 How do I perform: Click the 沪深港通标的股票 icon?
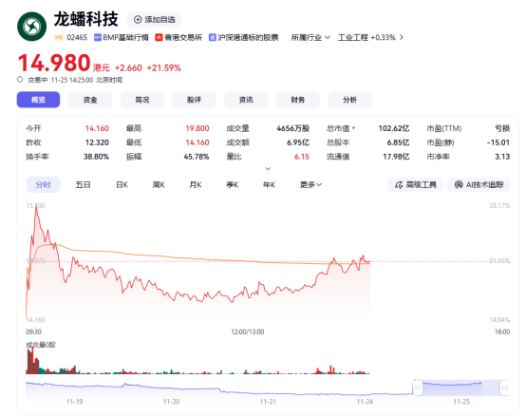[x=213, y=38]
